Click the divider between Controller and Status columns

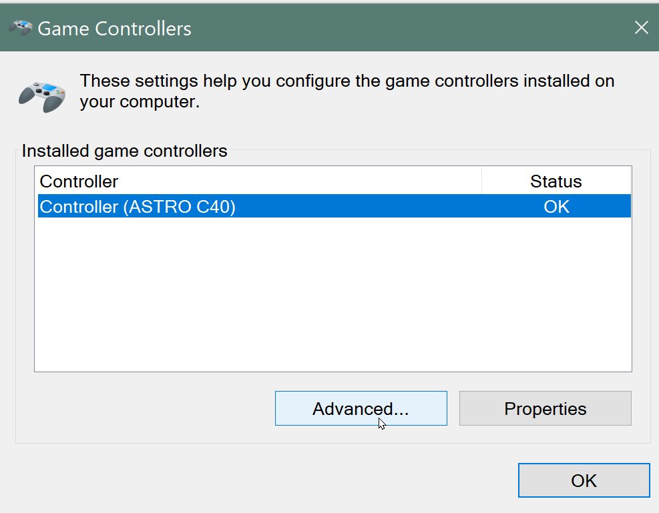coord(481,181)
